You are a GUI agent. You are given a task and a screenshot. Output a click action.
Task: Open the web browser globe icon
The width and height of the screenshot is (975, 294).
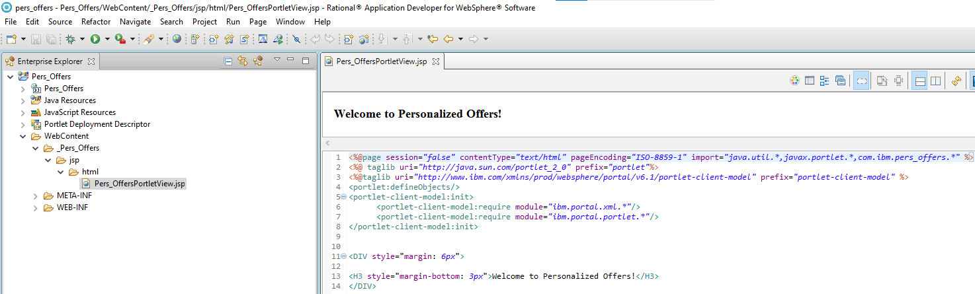177,40
